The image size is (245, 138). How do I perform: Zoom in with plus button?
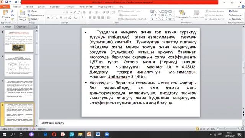238,129
